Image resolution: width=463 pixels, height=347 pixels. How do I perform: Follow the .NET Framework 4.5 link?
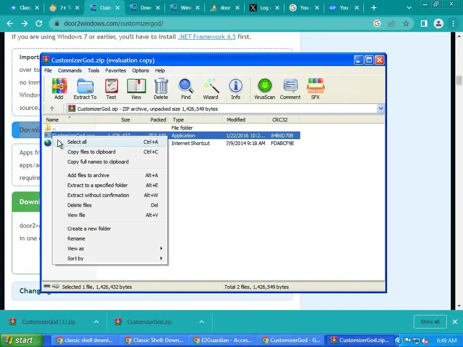[x=207, y=37]
